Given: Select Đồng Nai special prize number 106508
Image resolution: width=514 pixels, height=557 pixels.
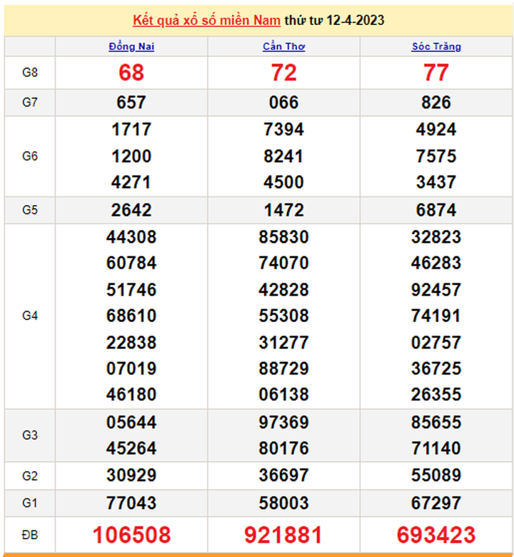Looking at the screenshot, I should click(131, 534).
